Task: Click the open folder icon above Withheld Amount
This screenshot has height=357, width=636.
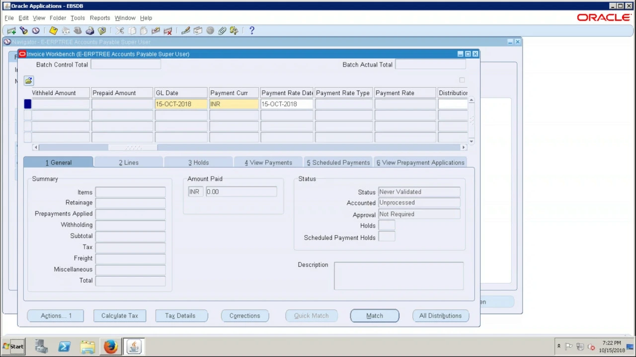Action: (28, 80)
